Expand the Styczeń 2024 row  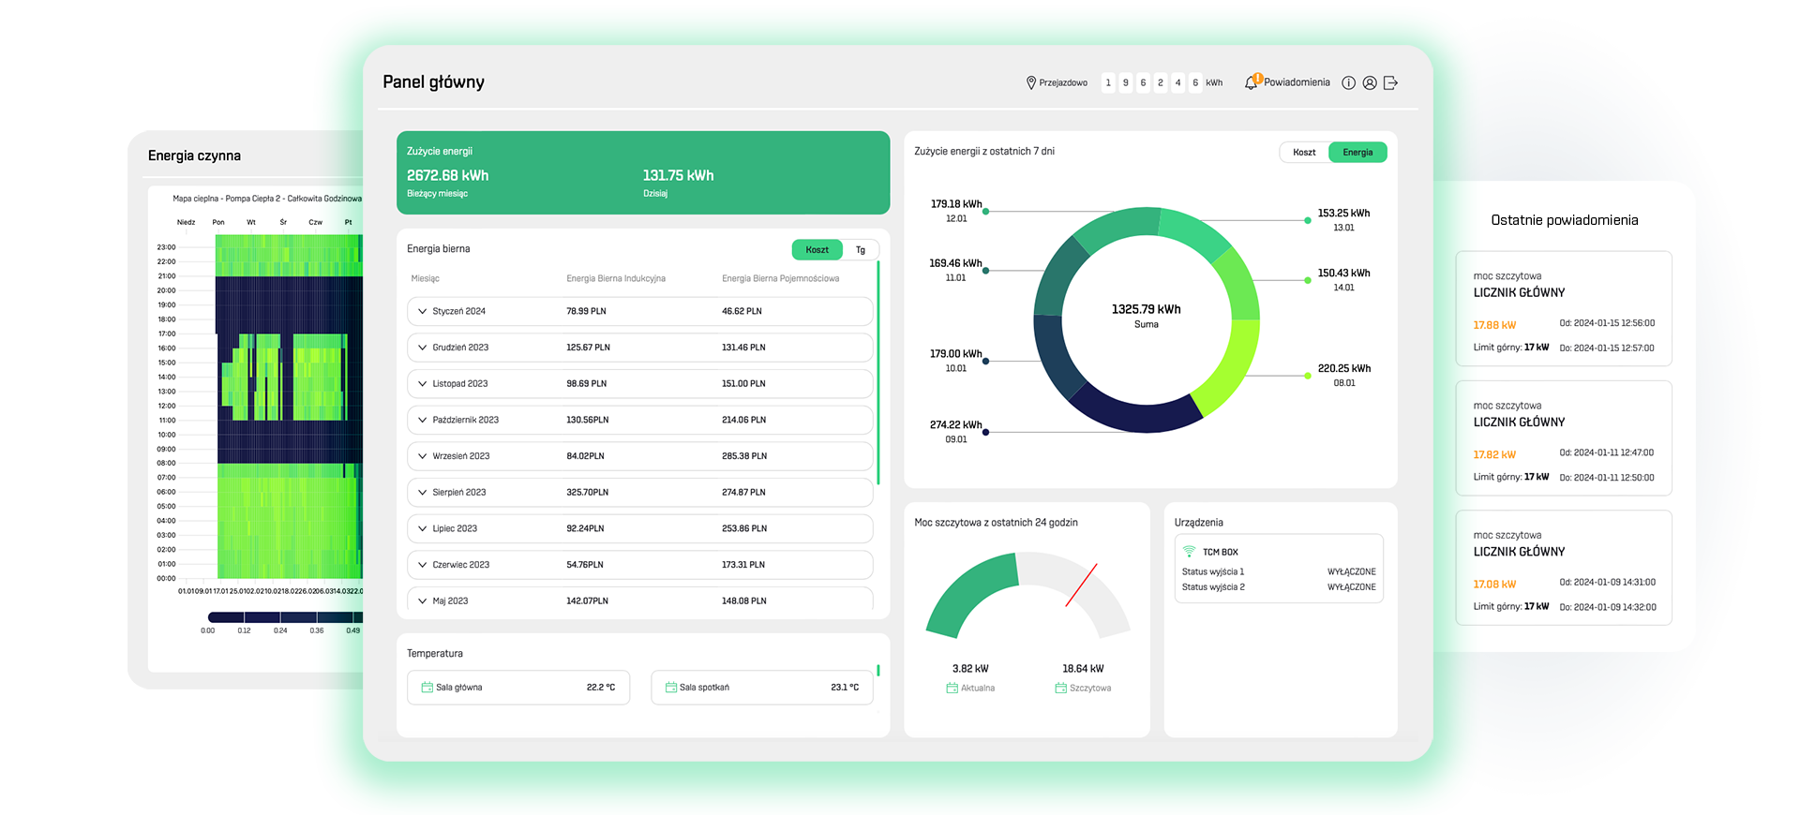tap(423, 311)
